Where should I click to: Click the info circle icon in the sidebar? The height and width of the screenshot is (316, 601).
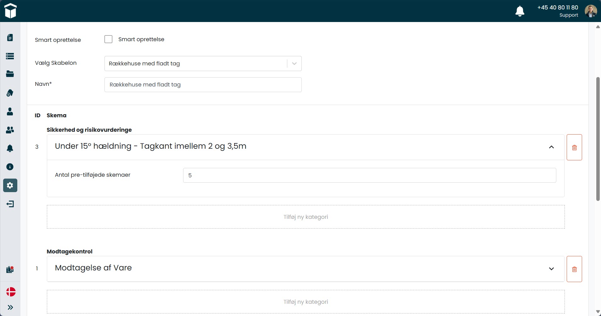click(x=10, y=167)
